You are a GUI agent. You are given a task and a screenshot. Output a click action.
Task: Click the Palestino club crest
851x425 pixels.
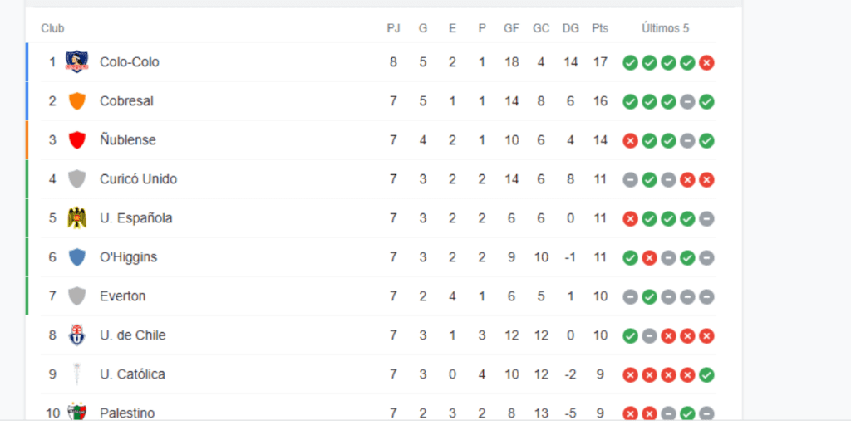(x=77, y=412)
